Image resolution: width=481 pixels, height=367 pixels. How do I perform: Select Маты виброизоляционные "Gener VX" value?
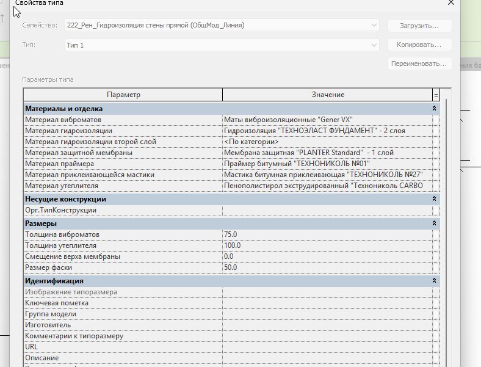coord(327,120)
